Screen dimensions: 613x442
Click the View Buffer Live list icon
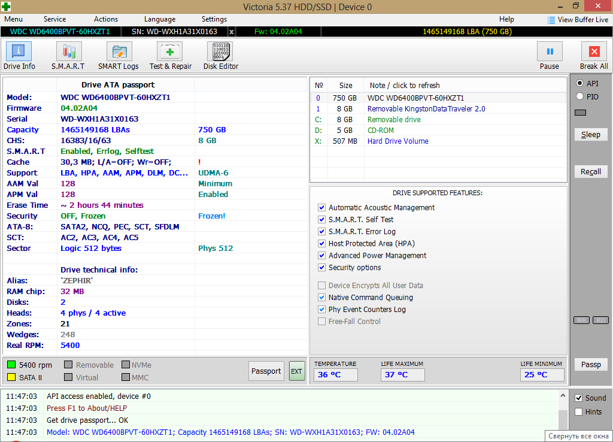[551, 20]
